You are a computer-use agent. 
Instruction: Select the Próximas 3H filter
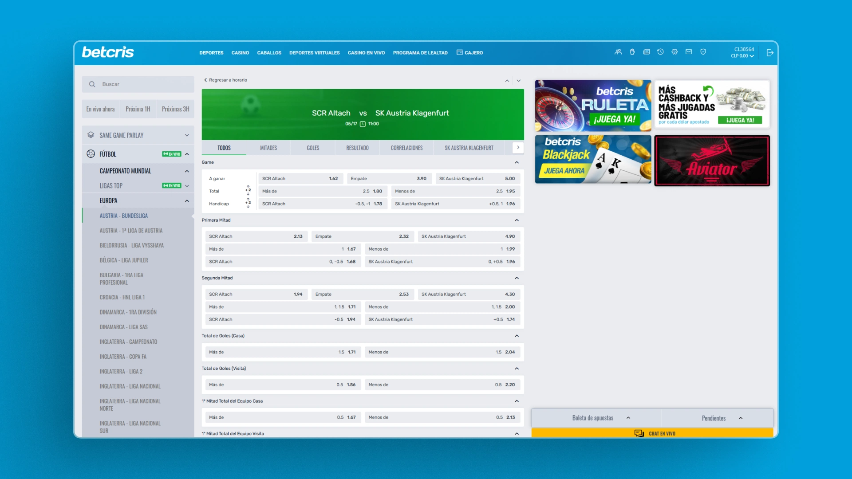click(175, 109)
